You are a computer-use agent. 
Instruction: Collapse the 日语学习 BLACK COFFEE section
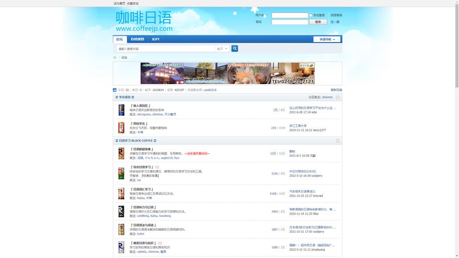click(x=338, y=140)
